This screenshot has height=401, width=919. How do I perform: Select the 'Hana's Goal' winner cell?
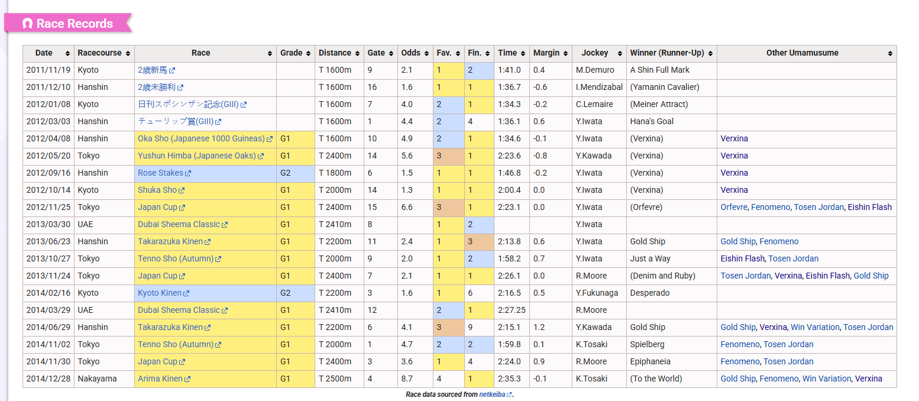671,121
